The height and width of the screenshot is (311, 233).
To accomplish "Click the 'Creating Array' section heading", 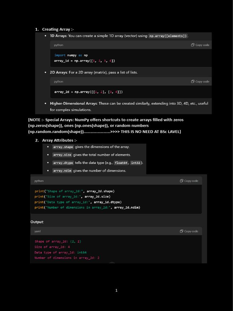I will click(x=58, y=29).
